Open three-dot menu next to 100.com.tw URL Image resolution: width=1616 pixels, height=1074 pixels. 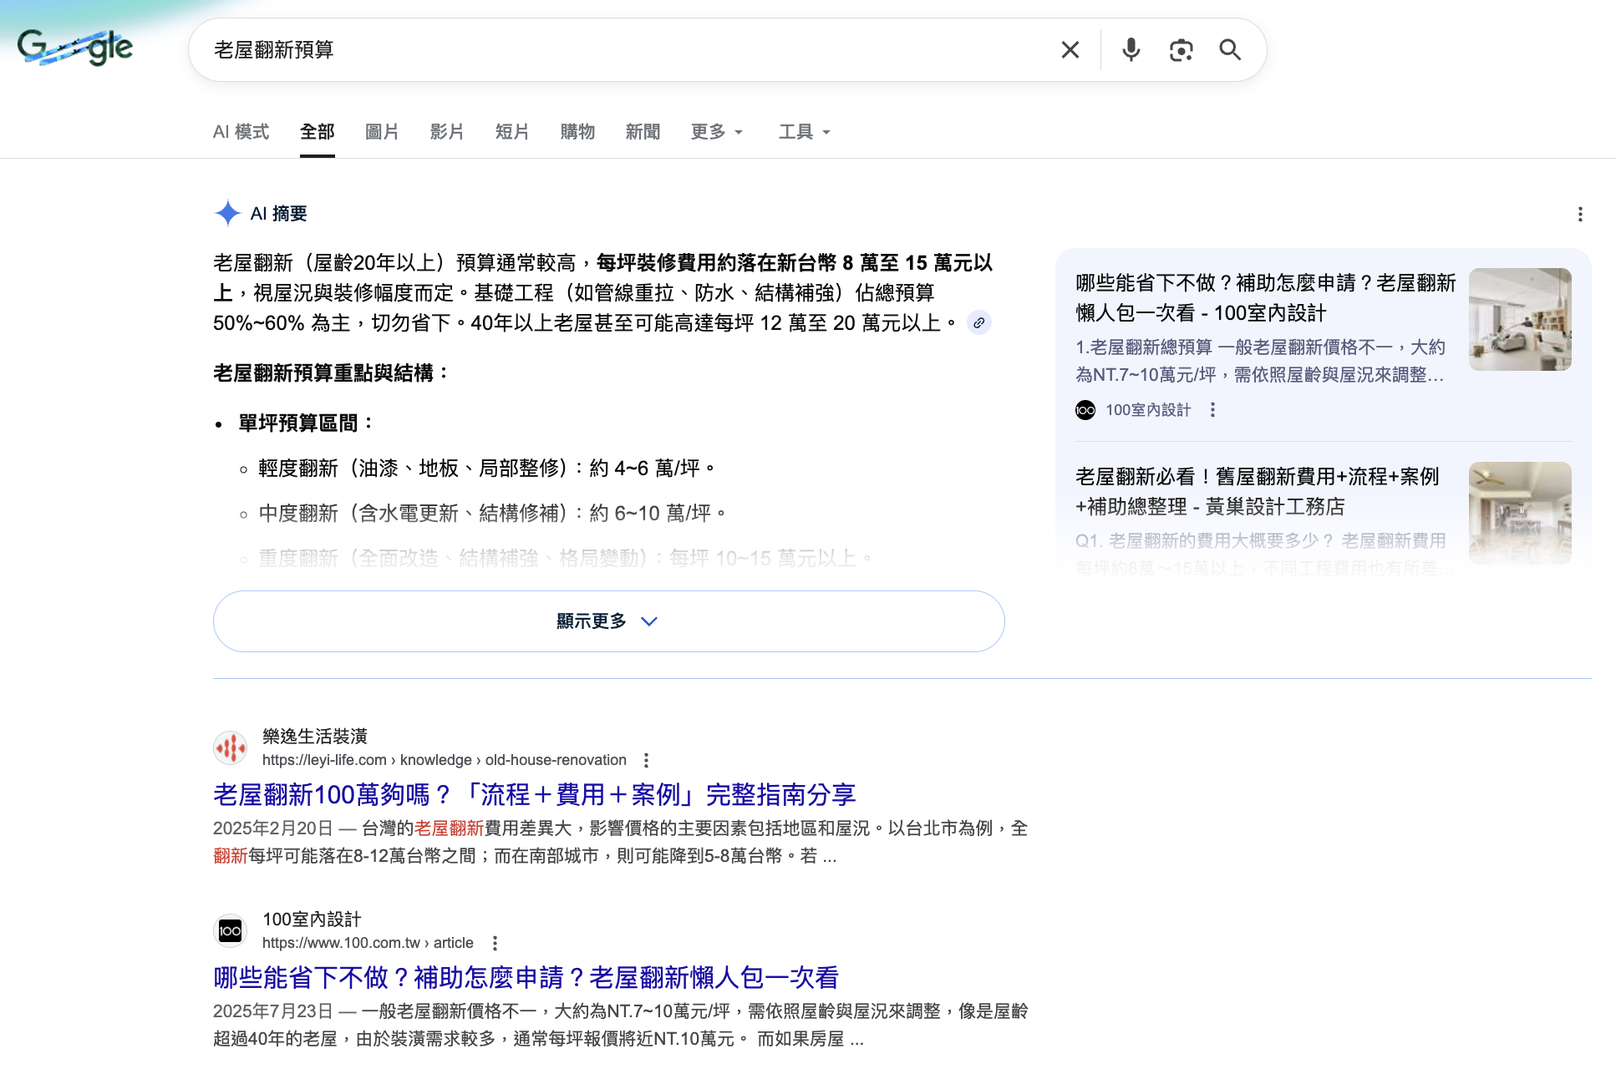[495, 943]
